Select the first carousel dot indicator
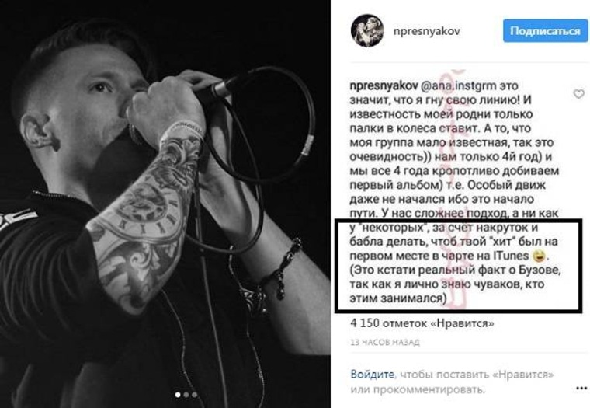Screen dimensions: 590x408 pyautogui.click(x=178, y=395)
